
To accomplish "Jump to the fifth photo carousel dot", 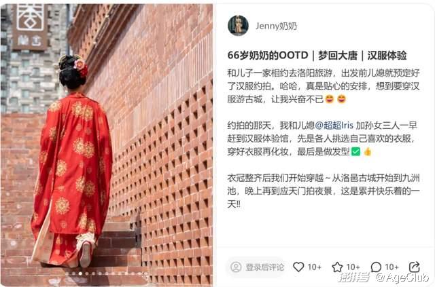I will pos(94,273).
